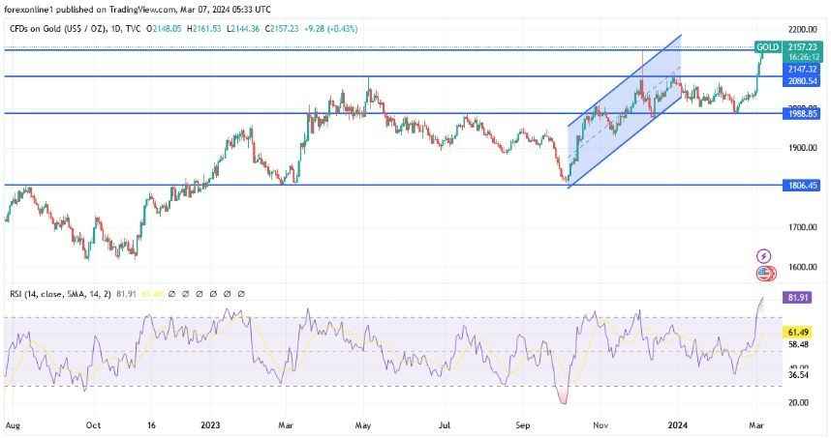Click the purple lightning bolt event icon
The height and width of the screenshot is (438, 831).
764,256
